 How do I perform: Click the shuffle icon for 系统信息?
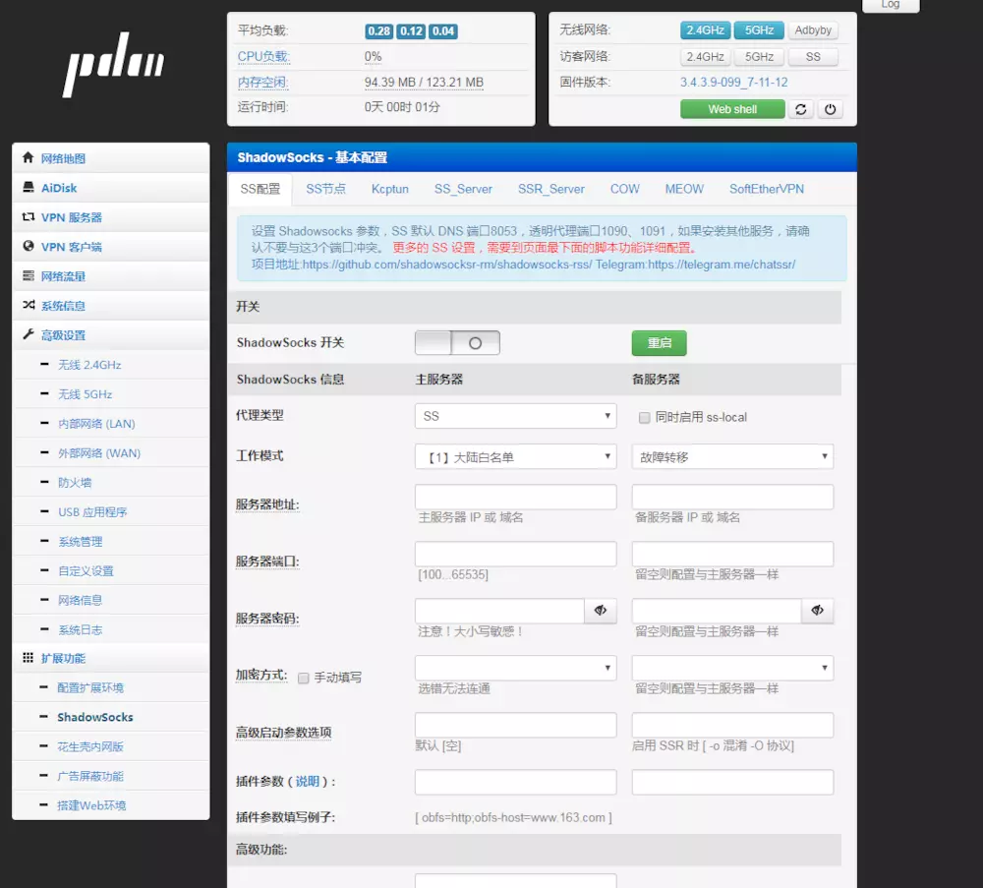click(29, 306)
